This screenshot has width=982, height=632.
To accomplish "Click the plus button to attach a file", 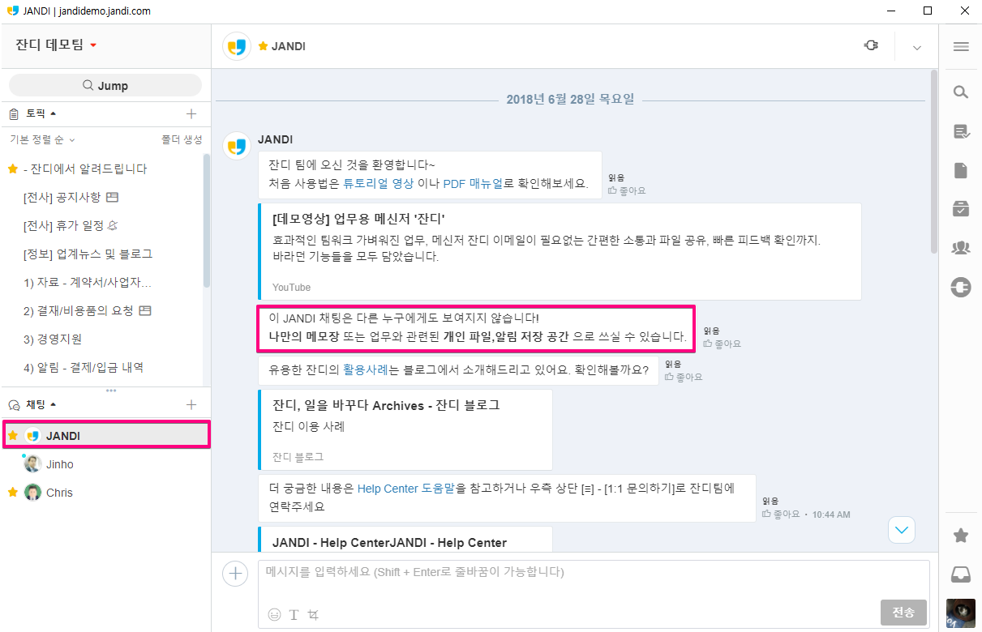I will click(234, 574).
